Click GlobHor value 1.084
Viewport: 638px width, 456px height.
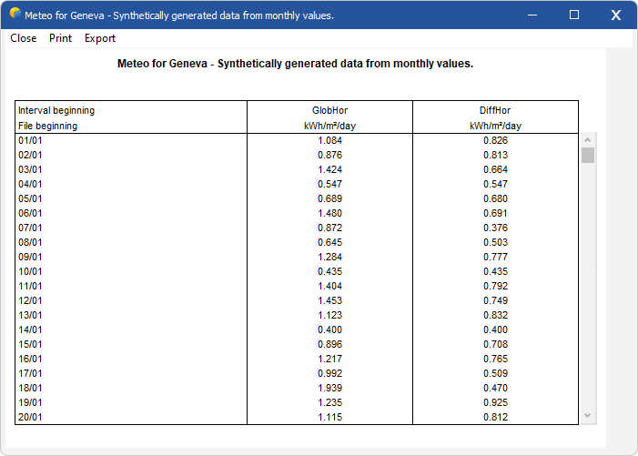click(x=329, y=140)
